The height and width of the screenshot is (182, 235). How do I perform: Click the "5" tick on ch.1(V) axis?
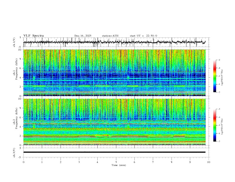pos(21,37)
